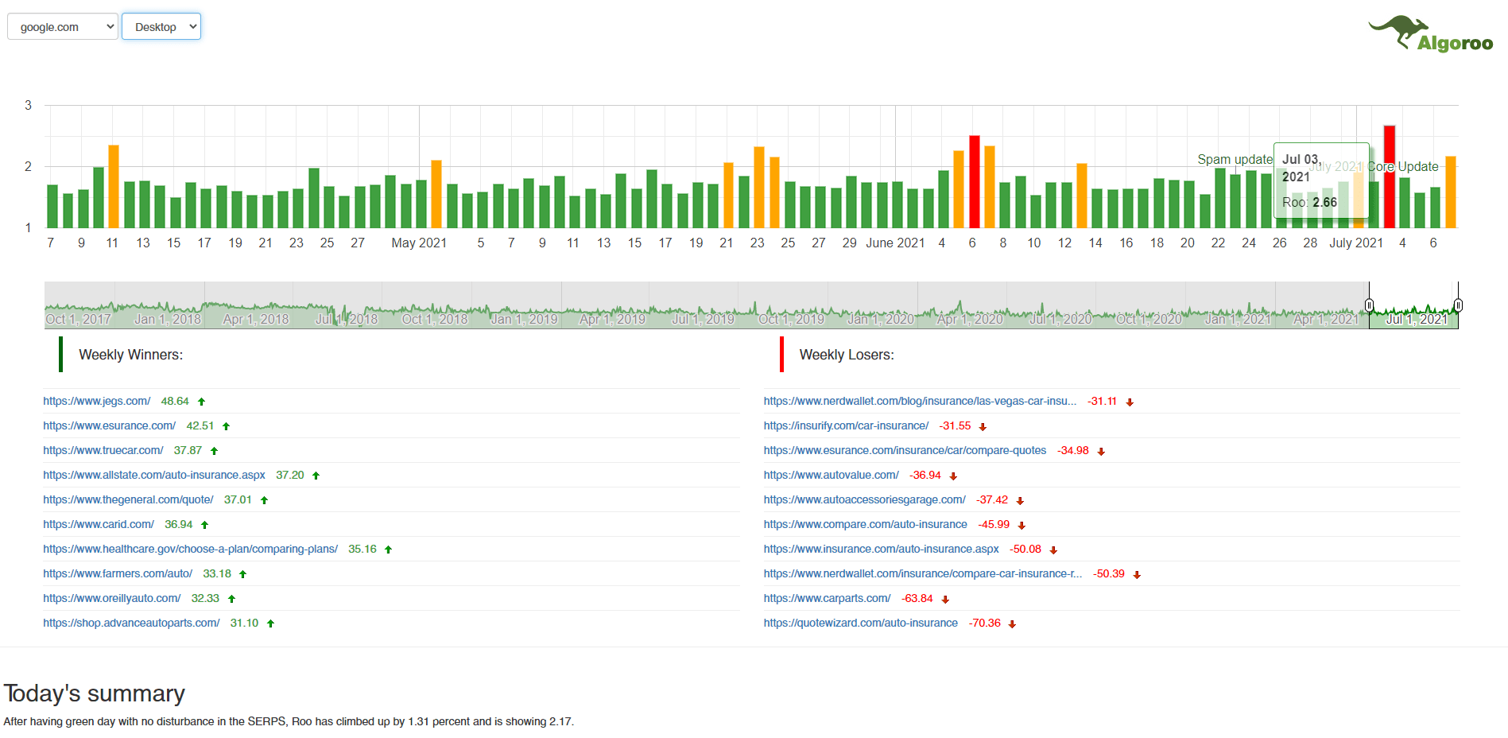Click the green up arrow beside 37.87
This screenshot has width=1508, height=738.
(215, 451)
